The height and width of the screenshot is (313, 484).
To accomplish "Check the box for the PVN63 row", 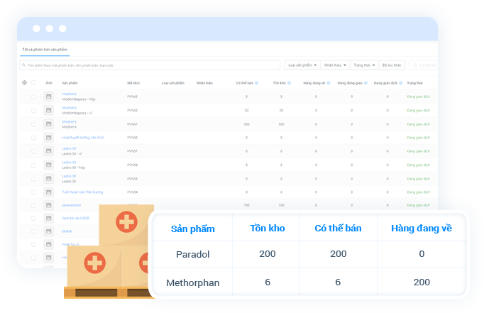I will 33,97.
